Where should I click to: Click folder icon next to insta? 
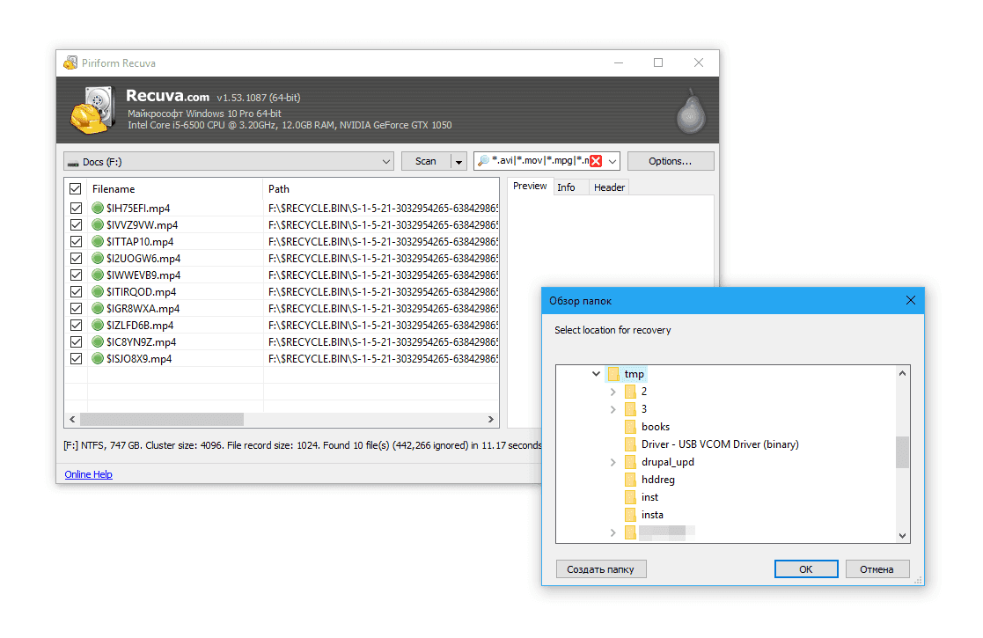630,515
